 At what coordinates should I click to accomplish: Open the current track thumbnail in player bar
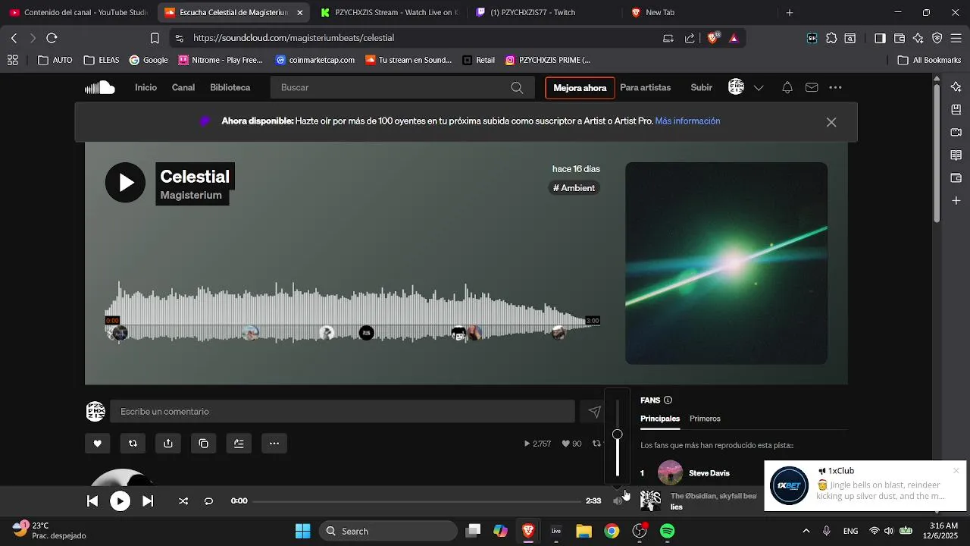(651, 500)
